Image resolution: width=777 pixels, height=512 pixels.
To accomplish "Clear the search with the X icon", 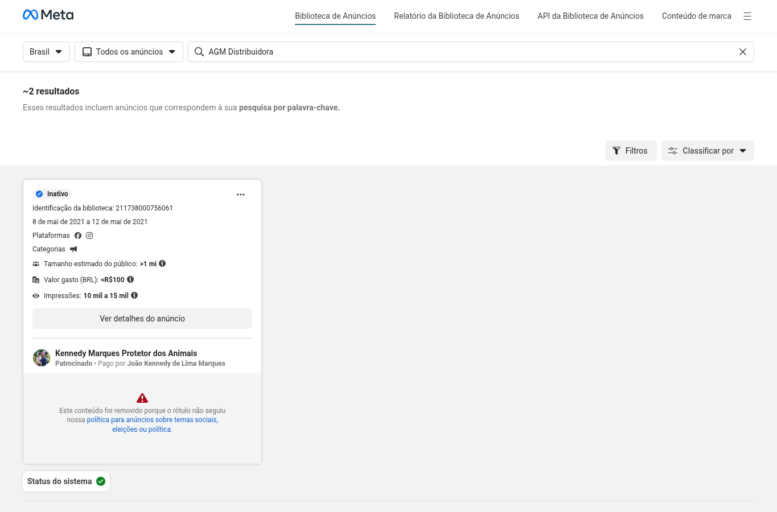I will click(x=743, y=52).
